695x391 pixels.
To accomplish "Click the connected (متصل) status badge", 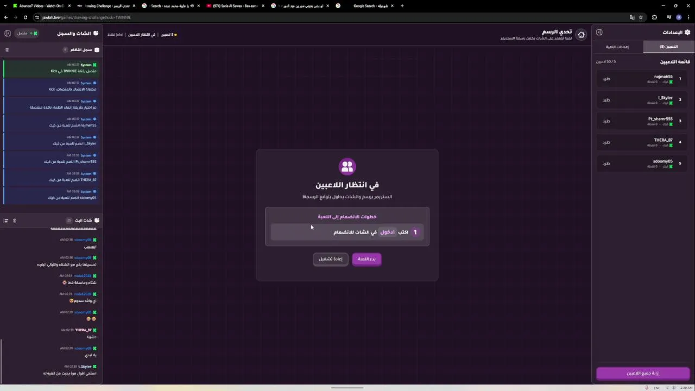I will point(27,34).
